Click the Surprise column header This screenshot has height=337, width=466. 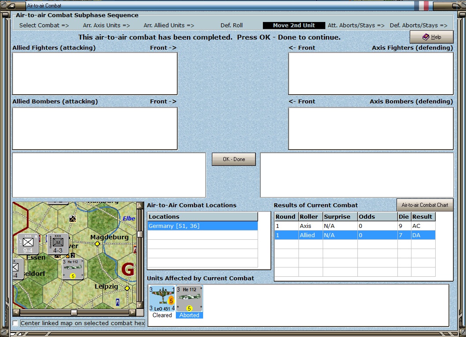[340, 216]
